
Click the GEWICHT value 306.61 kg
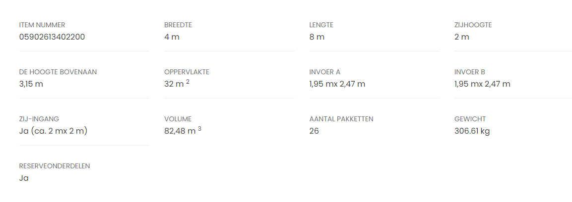(472, 131)
